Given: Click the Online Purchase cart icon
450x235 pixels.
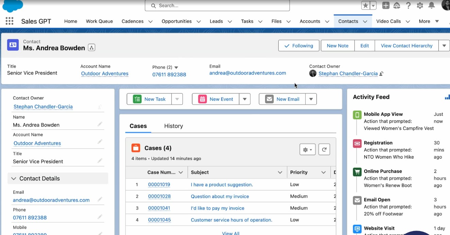Looking at the screenshot, I should point(357,172).
